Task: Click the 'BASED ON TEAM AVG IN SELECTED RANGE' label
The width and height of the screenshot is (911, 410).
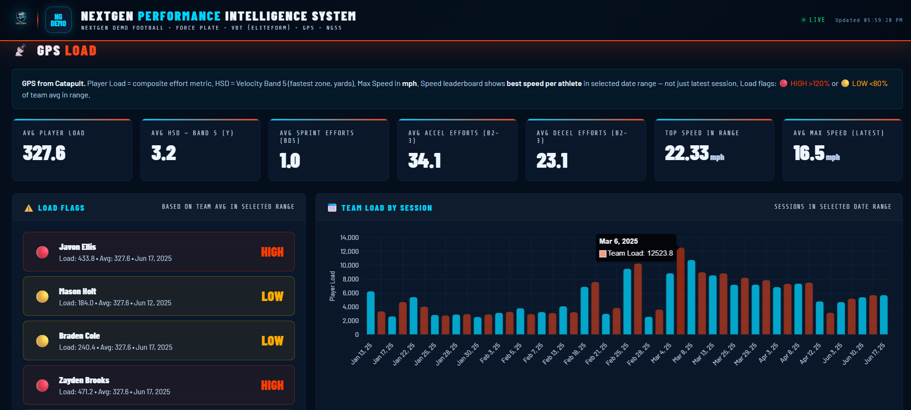Action: (x=228, y=207)
